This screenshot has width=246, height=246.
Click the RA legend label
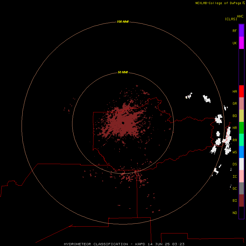point(235,140)
